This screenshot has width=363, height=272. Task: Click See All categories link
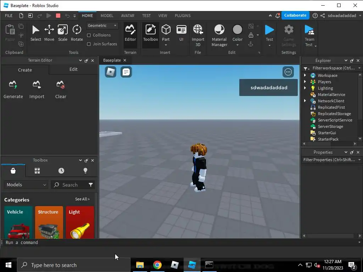pos(82,199)
